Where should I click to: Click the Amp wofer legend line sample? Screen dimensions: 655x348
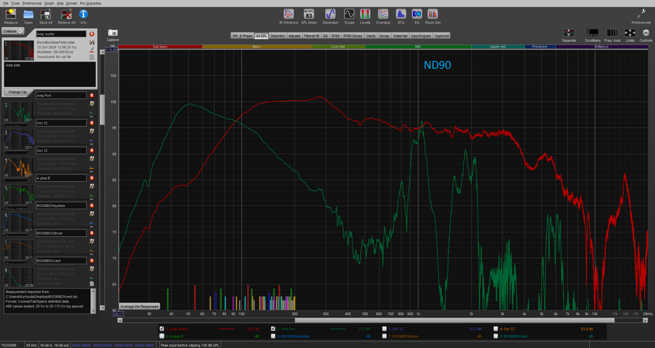tap(226, 329)
